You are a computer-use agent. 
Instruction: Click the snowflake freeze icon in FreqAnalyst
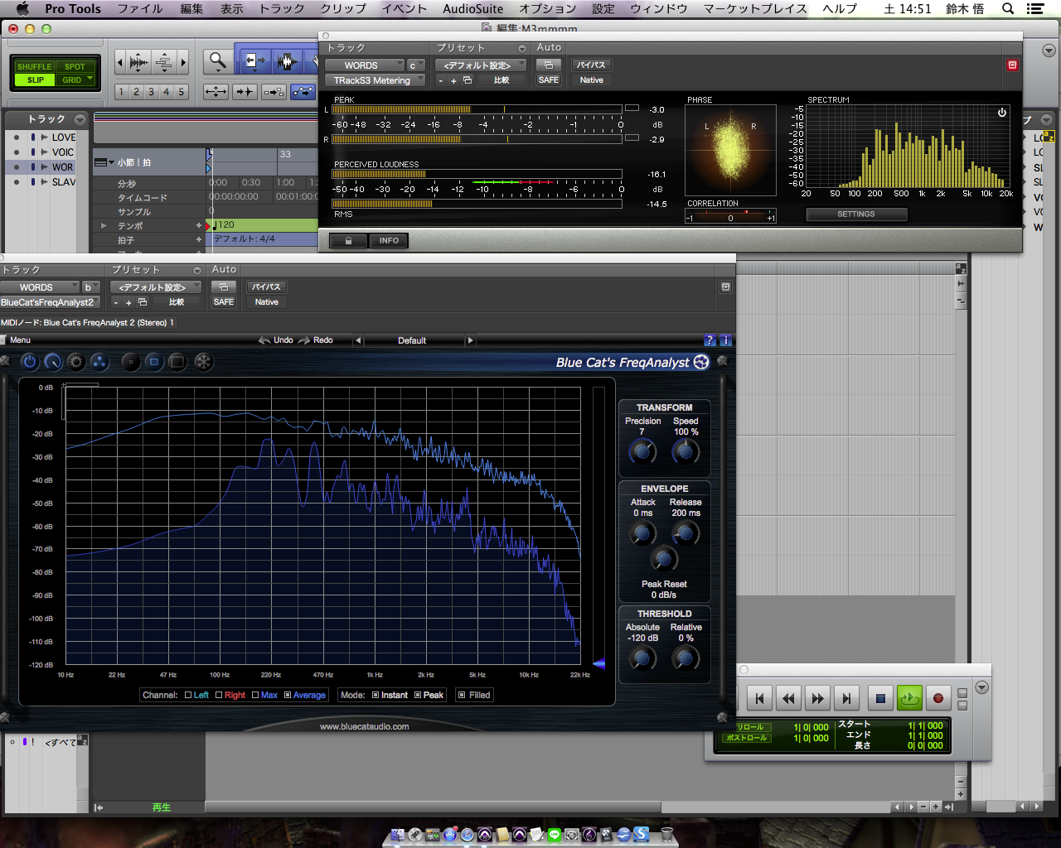click(x=204, y=362)
